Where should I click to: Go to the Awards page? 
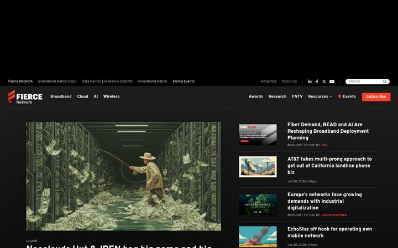pyautogui.click(x=256, y=96)
